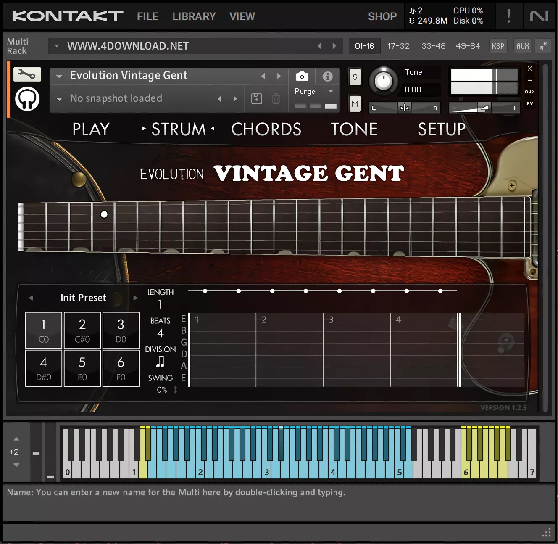The height and width of the screenshot is (544, 558).
Task: Select strum pattern 4 D#0
Action: tap(44, 368)
